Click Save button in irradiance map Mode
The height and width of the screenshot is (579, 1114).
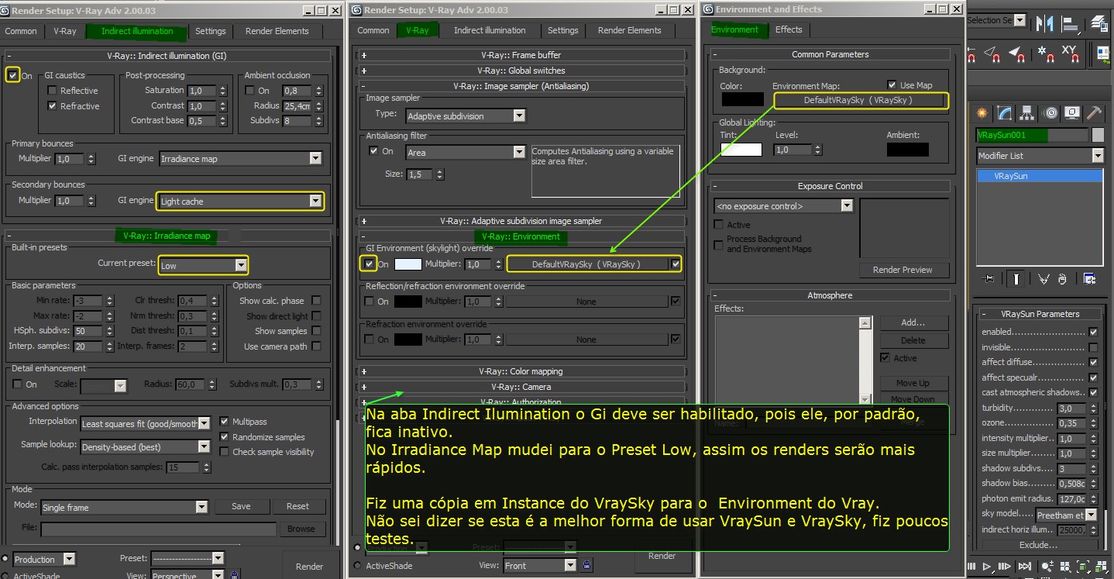(241, 506)
